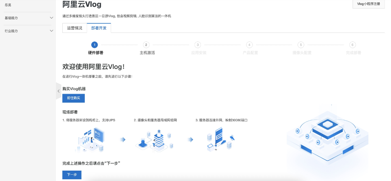
Task: Expand the 行业能力 sidebar section
Action: 51,31
